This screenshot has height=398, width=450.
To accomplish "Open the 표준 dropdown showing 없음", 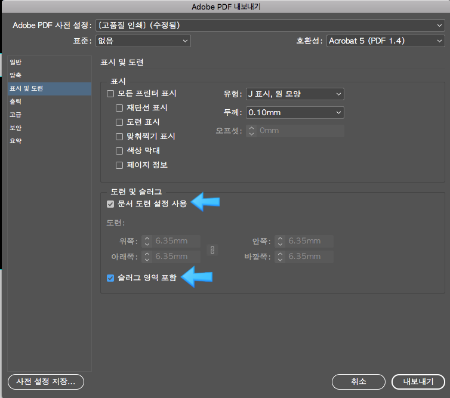I will [x=143, y=41].
